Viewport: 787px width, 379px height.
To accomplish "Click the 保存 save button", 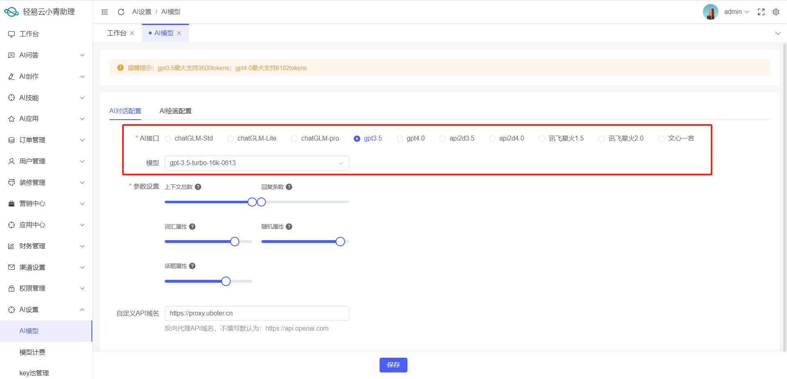I will (x=393, y=365).
